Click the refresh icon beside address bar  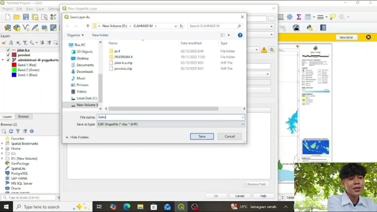[181, 26]
